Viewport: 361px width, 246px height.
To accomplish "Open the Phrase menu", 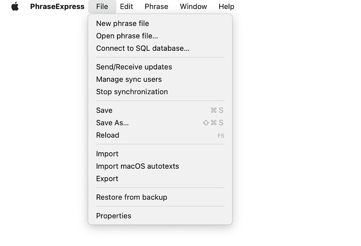I will (156, 7).
